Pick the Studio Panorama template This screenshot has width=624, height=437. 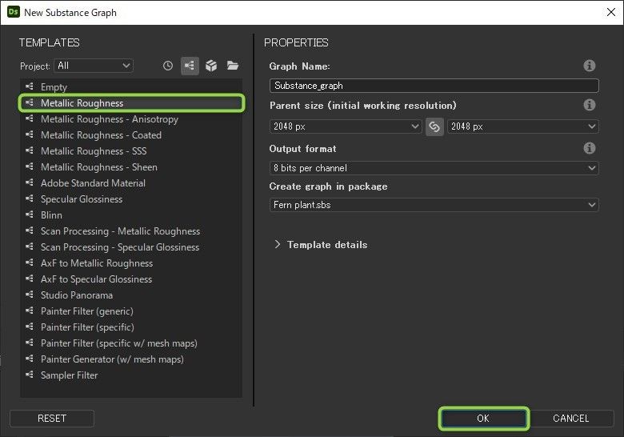(x=131, y=295)
